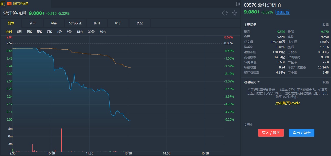Collapse the 主要指标 section via 收起
The width and height of the screenshot is (331, 156).
[x=325, y=25]
